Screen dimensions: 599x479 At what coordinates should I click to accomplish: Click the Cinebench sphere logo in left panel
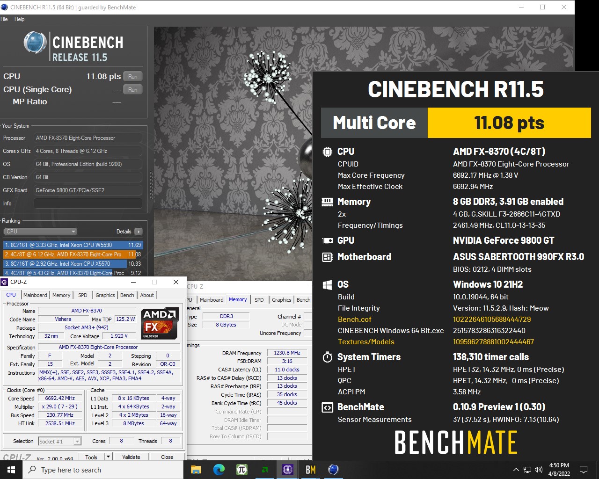click(35, 43)
